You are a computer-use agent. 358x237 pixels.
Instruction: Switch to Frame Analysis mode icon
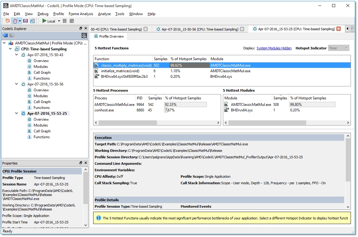point(25,21)
